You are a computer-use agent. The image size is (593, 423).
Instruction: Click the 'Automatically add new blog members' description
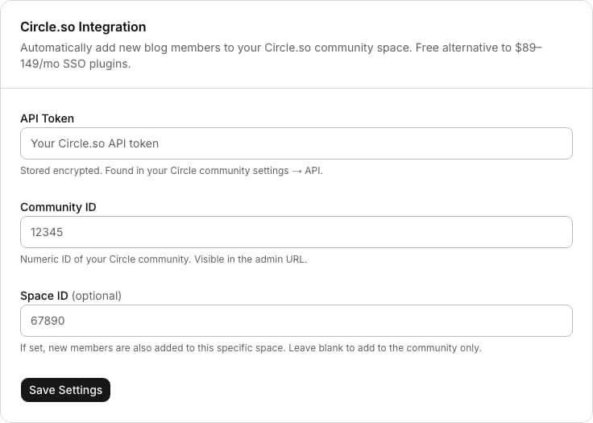pos(280,56)
